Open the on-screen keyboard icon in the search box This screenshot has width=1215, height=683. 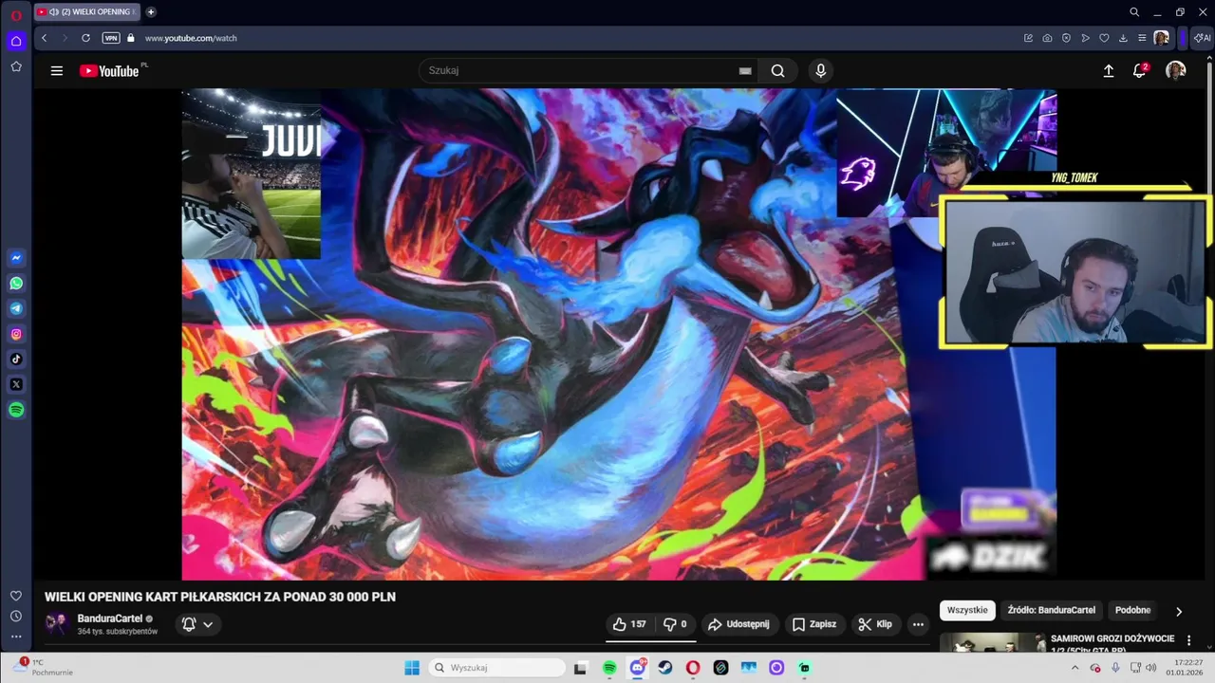pos(745,70)
